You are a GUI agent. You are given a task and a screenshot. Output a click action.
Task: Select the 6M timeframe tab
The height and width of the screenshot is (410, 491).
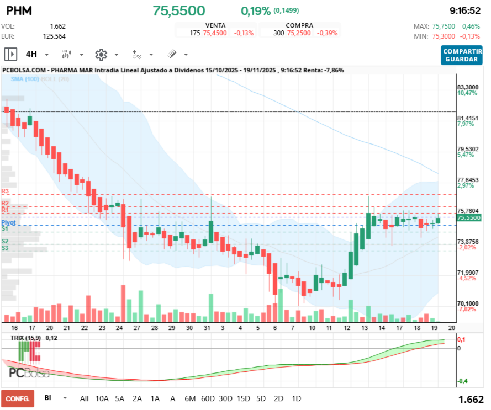(189, 398)
